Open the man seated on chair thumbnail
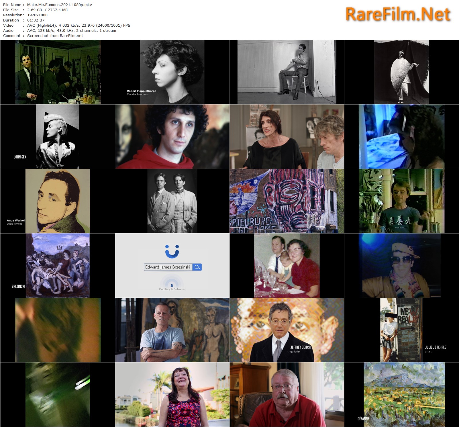This screenshot has height=427, width=459. 287,72
